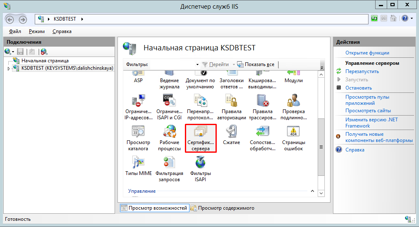Screen dimensions: 419x227
Task: Open Рабочие процессы feature
Action: coord(169,138)
